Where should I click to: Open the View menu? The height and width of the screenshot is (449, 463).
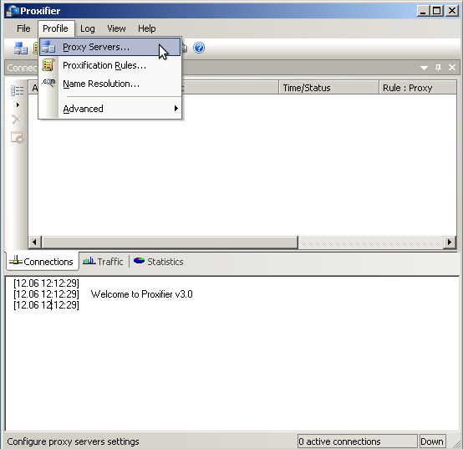(x=116, y=28)
